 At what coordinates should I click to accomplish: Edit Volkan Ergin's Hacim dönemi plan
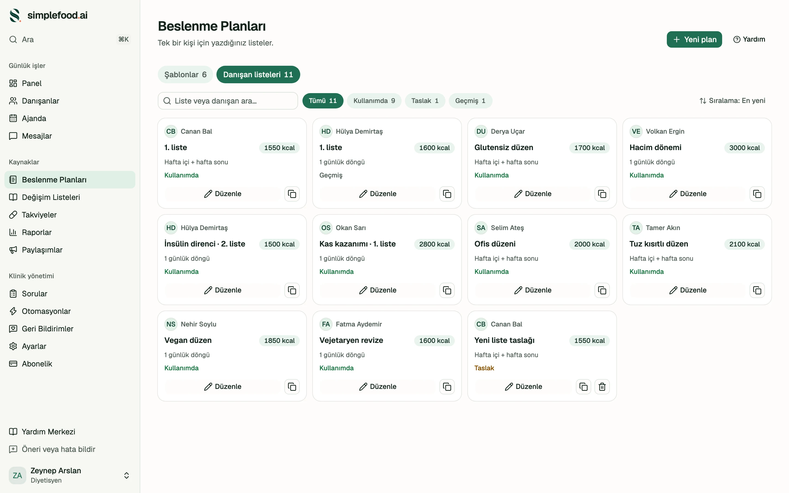tap(688, 194)
